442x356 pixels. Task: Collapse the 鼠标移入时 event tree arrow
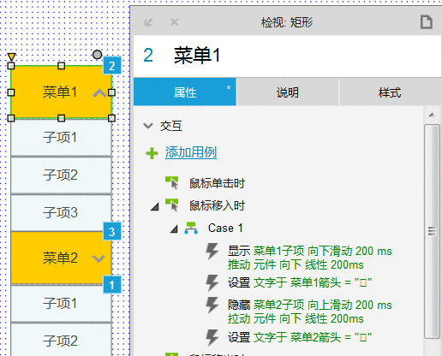coord(155,206)
